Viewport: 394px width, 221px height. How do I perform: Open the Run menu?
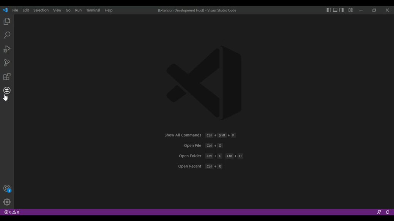click(78, 10)
